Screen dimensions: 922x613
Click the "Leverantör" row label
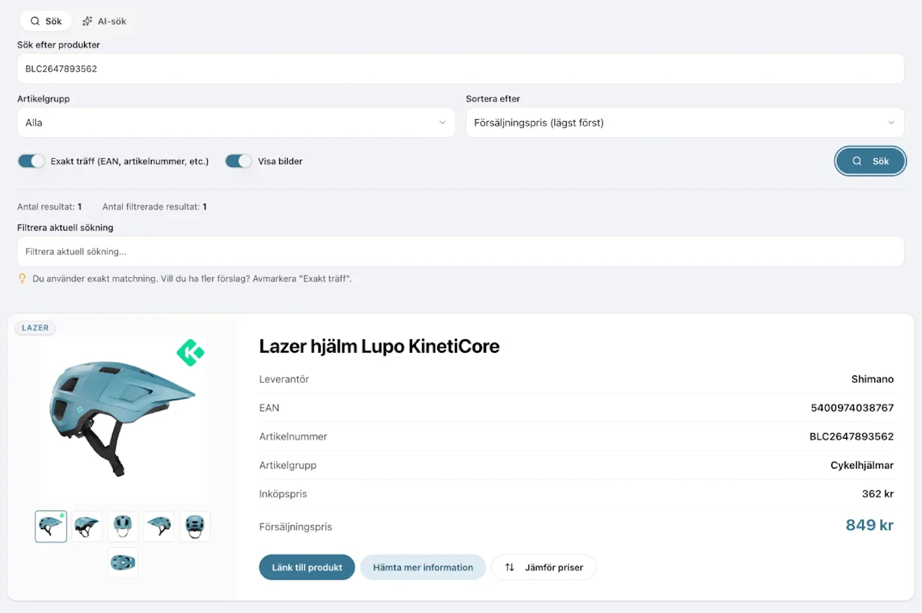click(x=284, y=379)
